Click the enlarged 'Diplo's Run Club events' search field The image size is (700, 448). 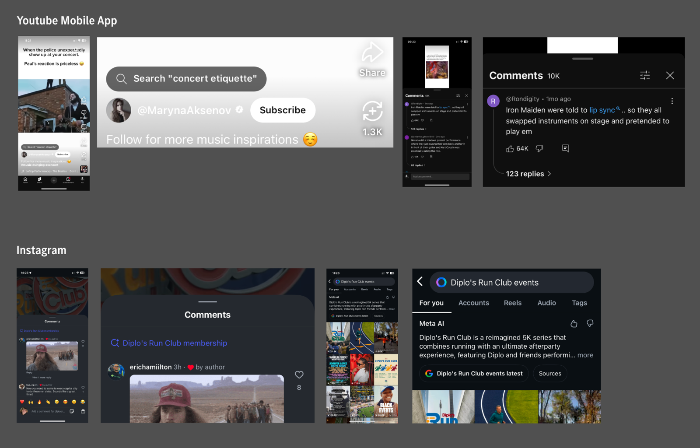[x=511, y=282]
